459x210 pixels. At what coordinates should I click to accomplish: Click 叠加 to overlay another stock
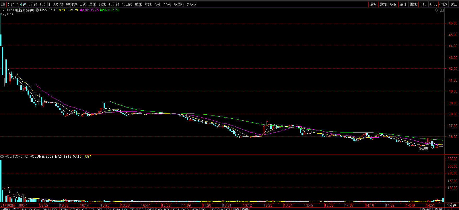click(x=383, y=4)
